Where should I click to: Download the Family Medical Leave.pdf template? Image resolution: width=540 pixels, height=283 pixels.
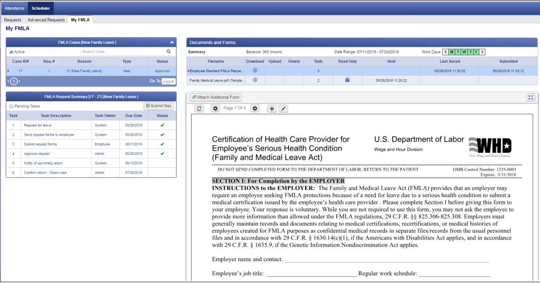[255, 80]
